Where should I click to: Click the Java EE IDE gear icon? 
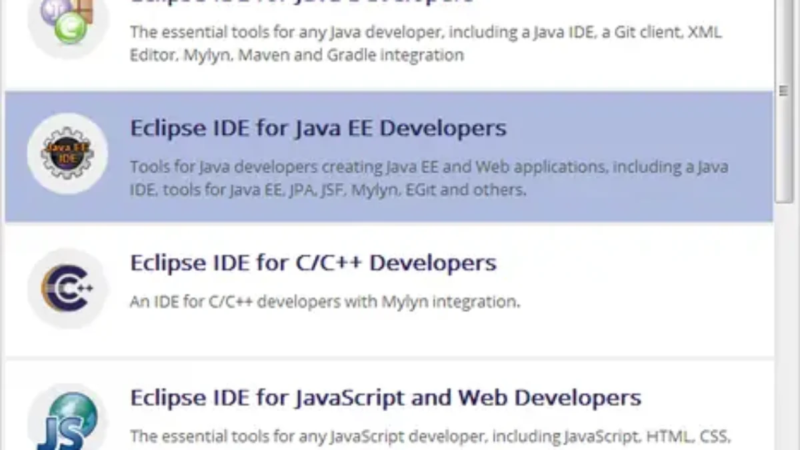(67, 154)
